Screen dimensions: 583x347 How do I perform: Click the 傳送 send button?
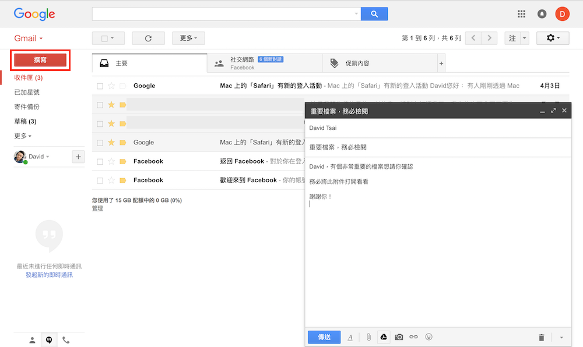click(324, 337)
